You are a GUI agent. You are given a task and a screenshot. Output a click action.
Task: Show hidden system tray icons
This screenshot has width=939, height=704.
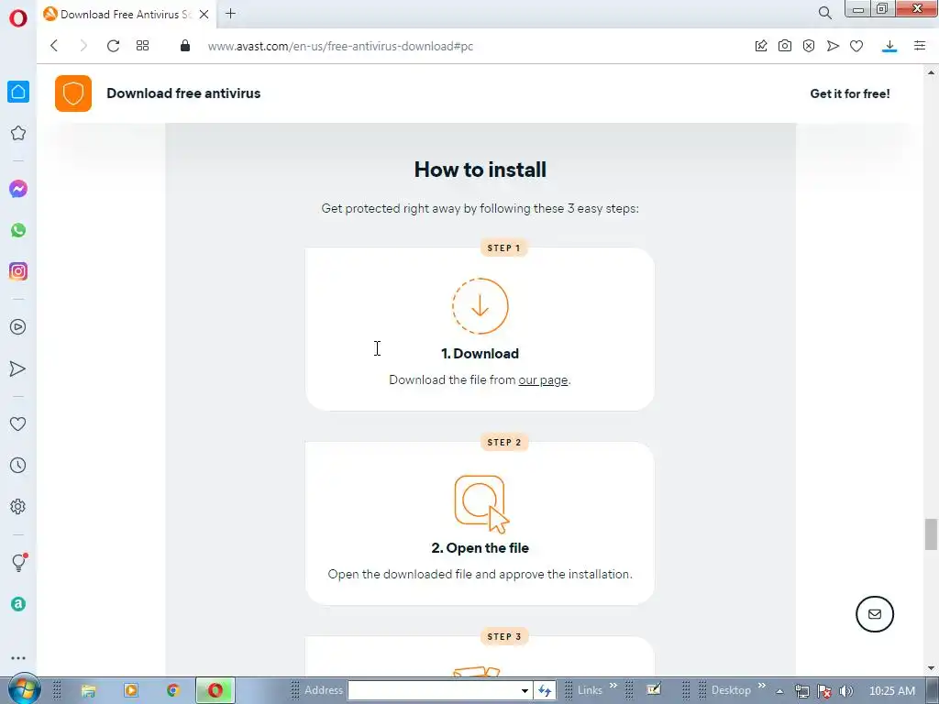click(x=779, y=691)
